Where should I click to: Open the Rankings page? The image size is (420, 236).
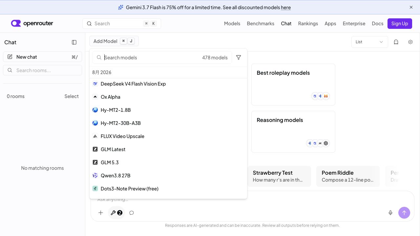click(308, 24)
